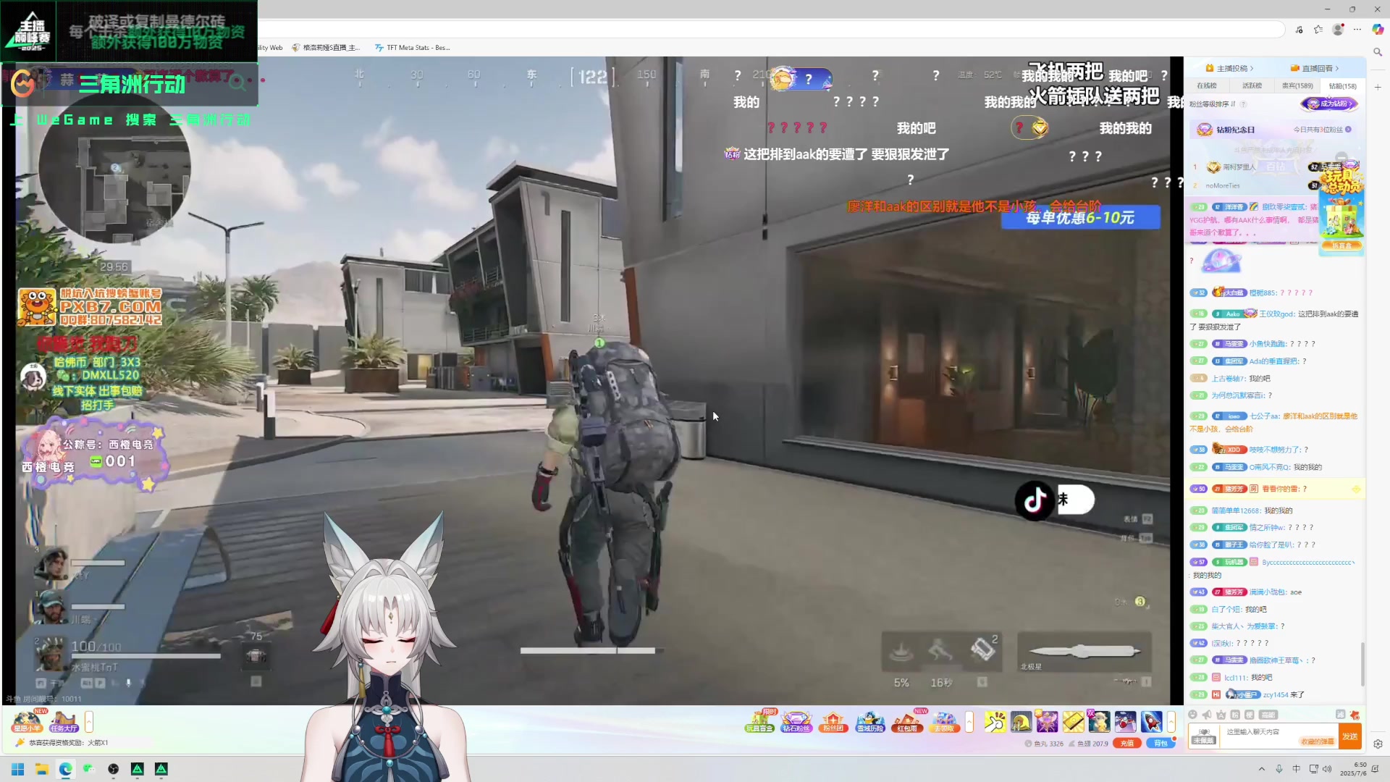The image size is (1390, 782).
Task: Open 红包雨 red packet icon
Action: pyautogui.click(x=907, y=721)
